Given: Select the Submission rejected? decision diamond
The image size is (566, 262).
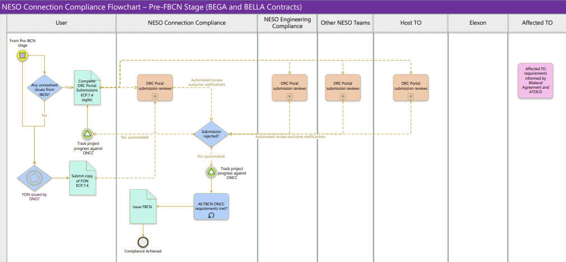Looking at the screenshot, I should 211,134.
